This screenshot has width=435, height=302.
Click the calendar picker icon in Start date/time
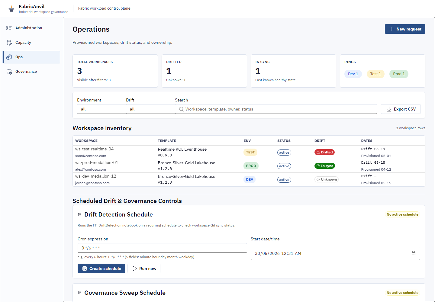tap(414, 253)
